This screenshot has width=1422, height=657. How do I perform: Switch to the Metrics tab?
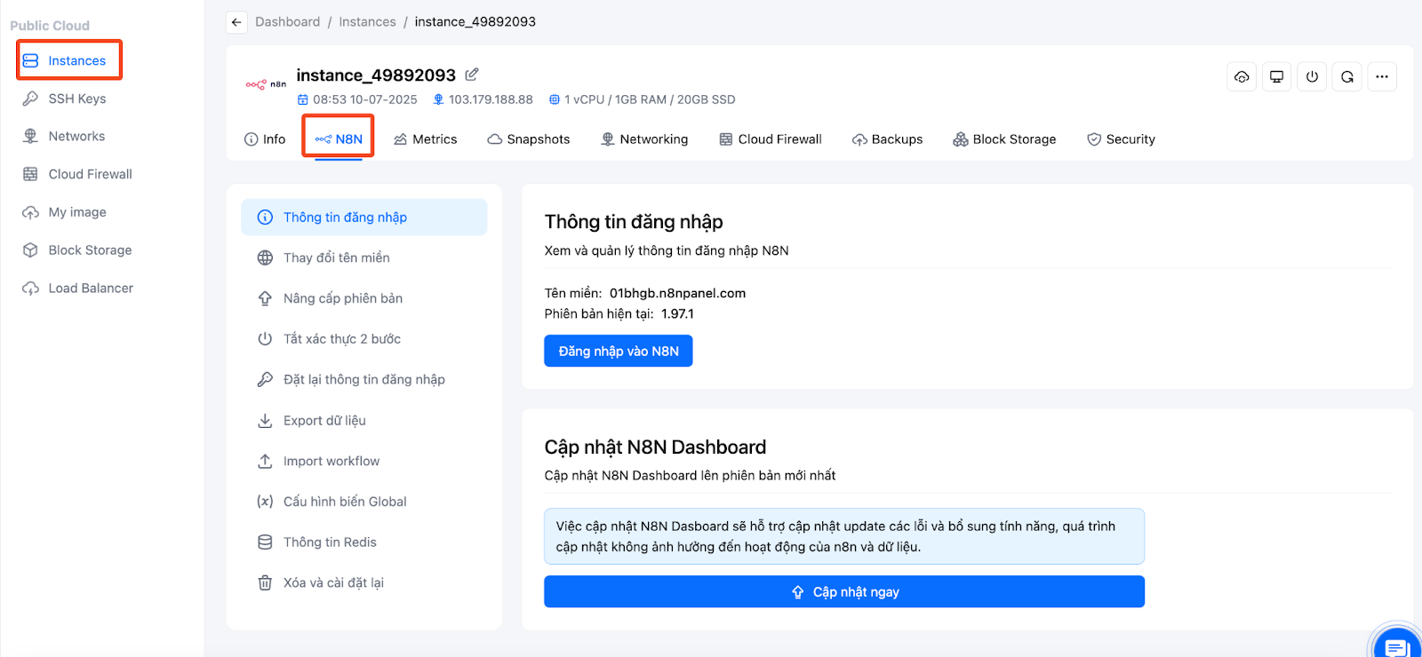(426, 139)
